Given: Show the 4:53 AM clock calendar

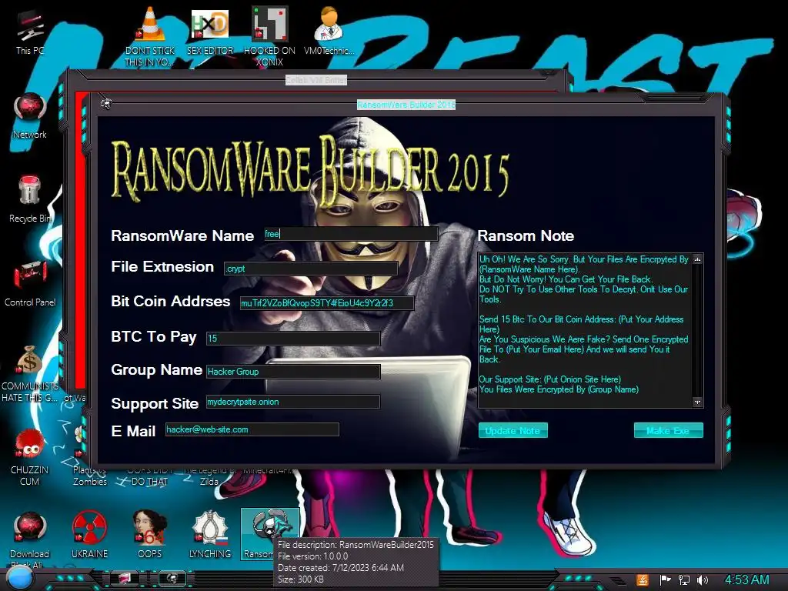Looking at the screenshot, I should pyautogui.click(x=746, y=579).
